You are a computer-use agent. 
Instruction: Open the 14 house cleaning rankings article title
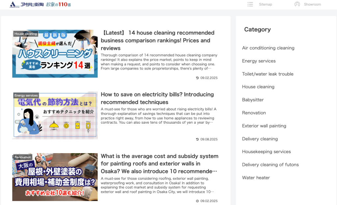pos(157,40)
